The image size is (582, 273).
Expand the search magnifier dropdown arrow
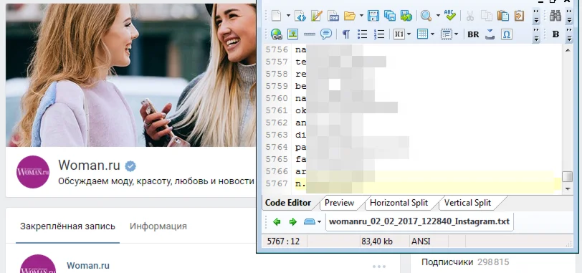[x=438, y=16]
